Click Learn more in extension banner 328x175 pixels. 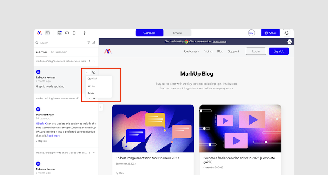point(219,41)
